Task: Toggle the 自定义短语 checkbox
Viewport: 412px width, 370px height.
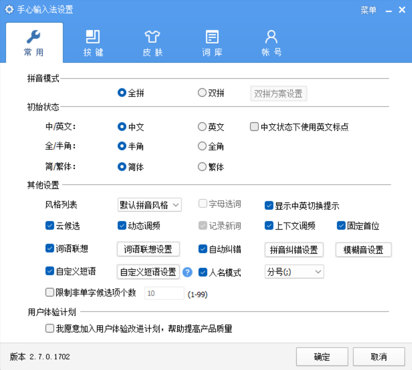Action: click(x=71, y=271)
